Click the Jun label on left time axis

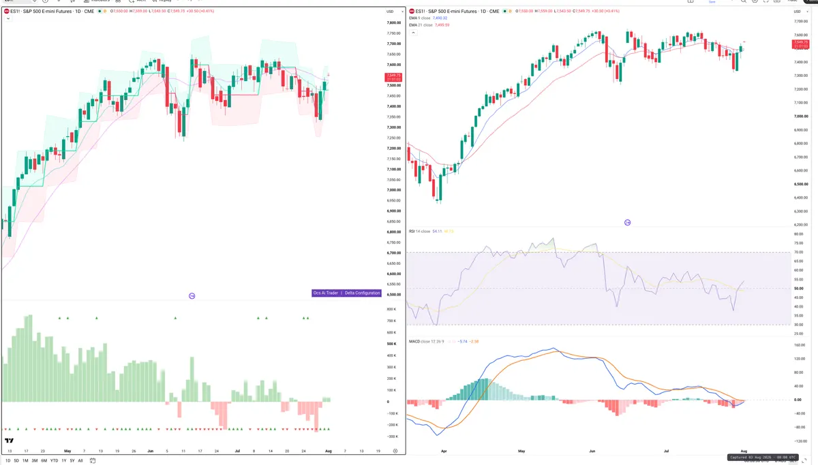151,451
